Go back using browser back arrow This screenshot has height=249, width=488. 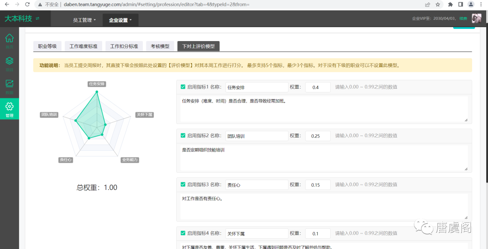(7, 5)
